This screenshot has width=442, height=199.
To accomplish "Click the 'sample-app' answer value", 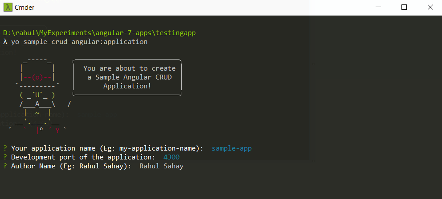I will click(x=232, y=148).
